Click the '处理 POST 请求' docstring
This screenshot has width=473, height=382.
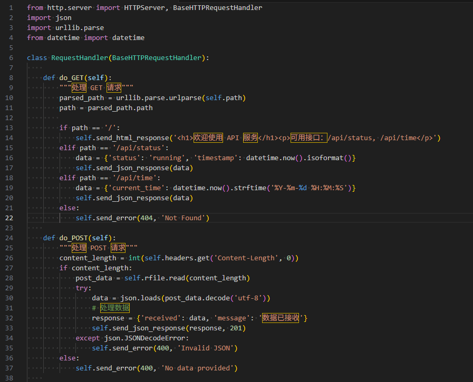[98, 248]
